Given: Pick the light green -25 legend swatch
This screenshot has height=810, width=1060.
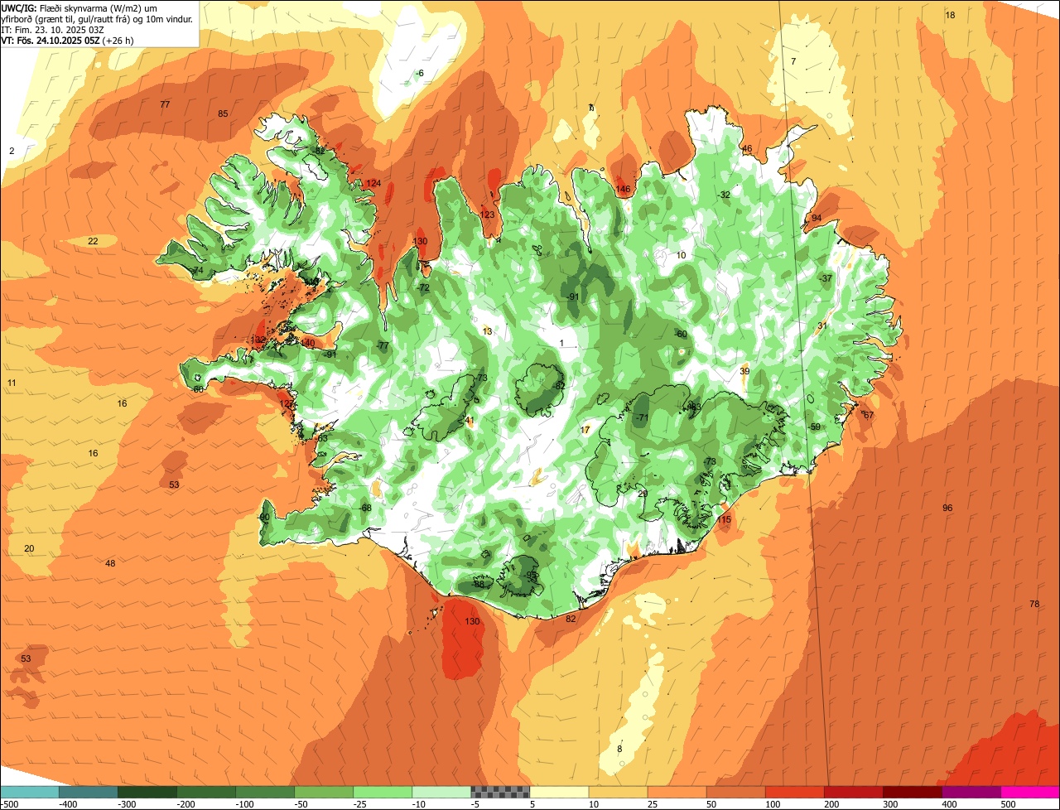Looking at the screenshot, I should coord(382,791).
